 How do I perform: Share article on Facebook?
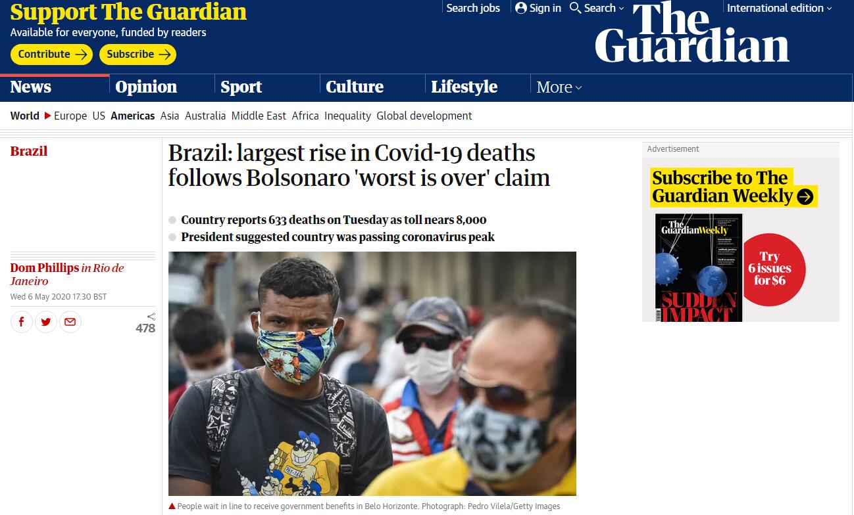point(22,322)
